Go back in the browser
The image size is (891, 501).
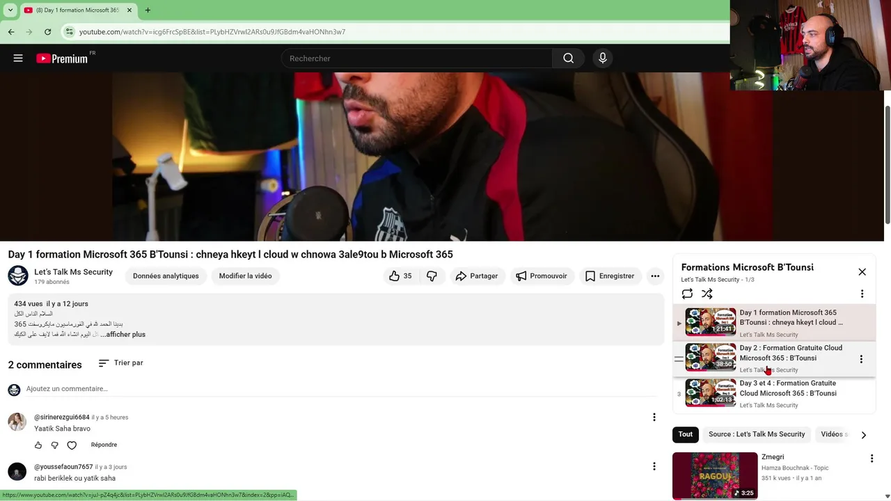[x=11, y=32]
